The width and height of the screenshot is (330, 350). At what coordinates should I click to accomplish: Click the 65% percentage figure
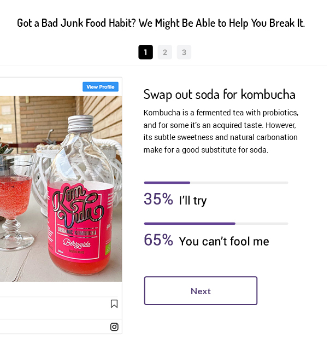[x=158, y=240]
